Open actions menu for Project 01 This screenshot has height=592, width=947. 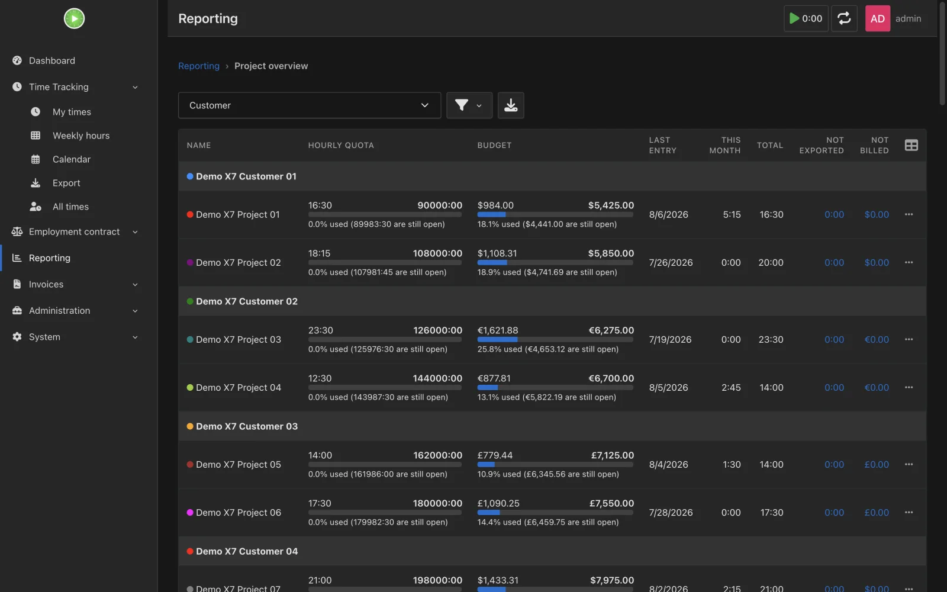pos(909,214)
